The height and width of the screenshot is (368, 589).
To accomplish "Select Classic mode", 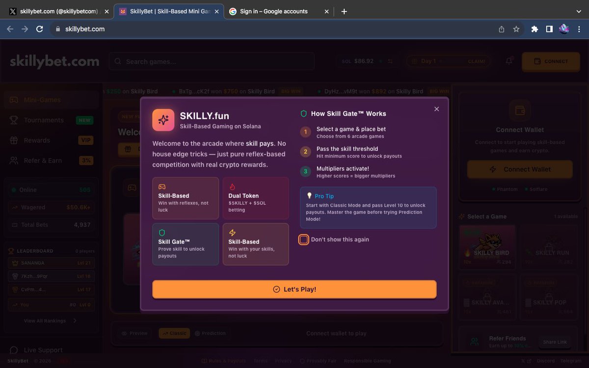I will (174, 333).
